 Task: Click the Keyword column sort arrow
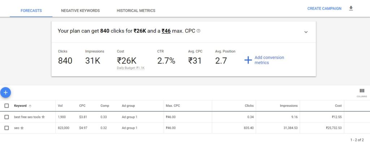point(30,106)
